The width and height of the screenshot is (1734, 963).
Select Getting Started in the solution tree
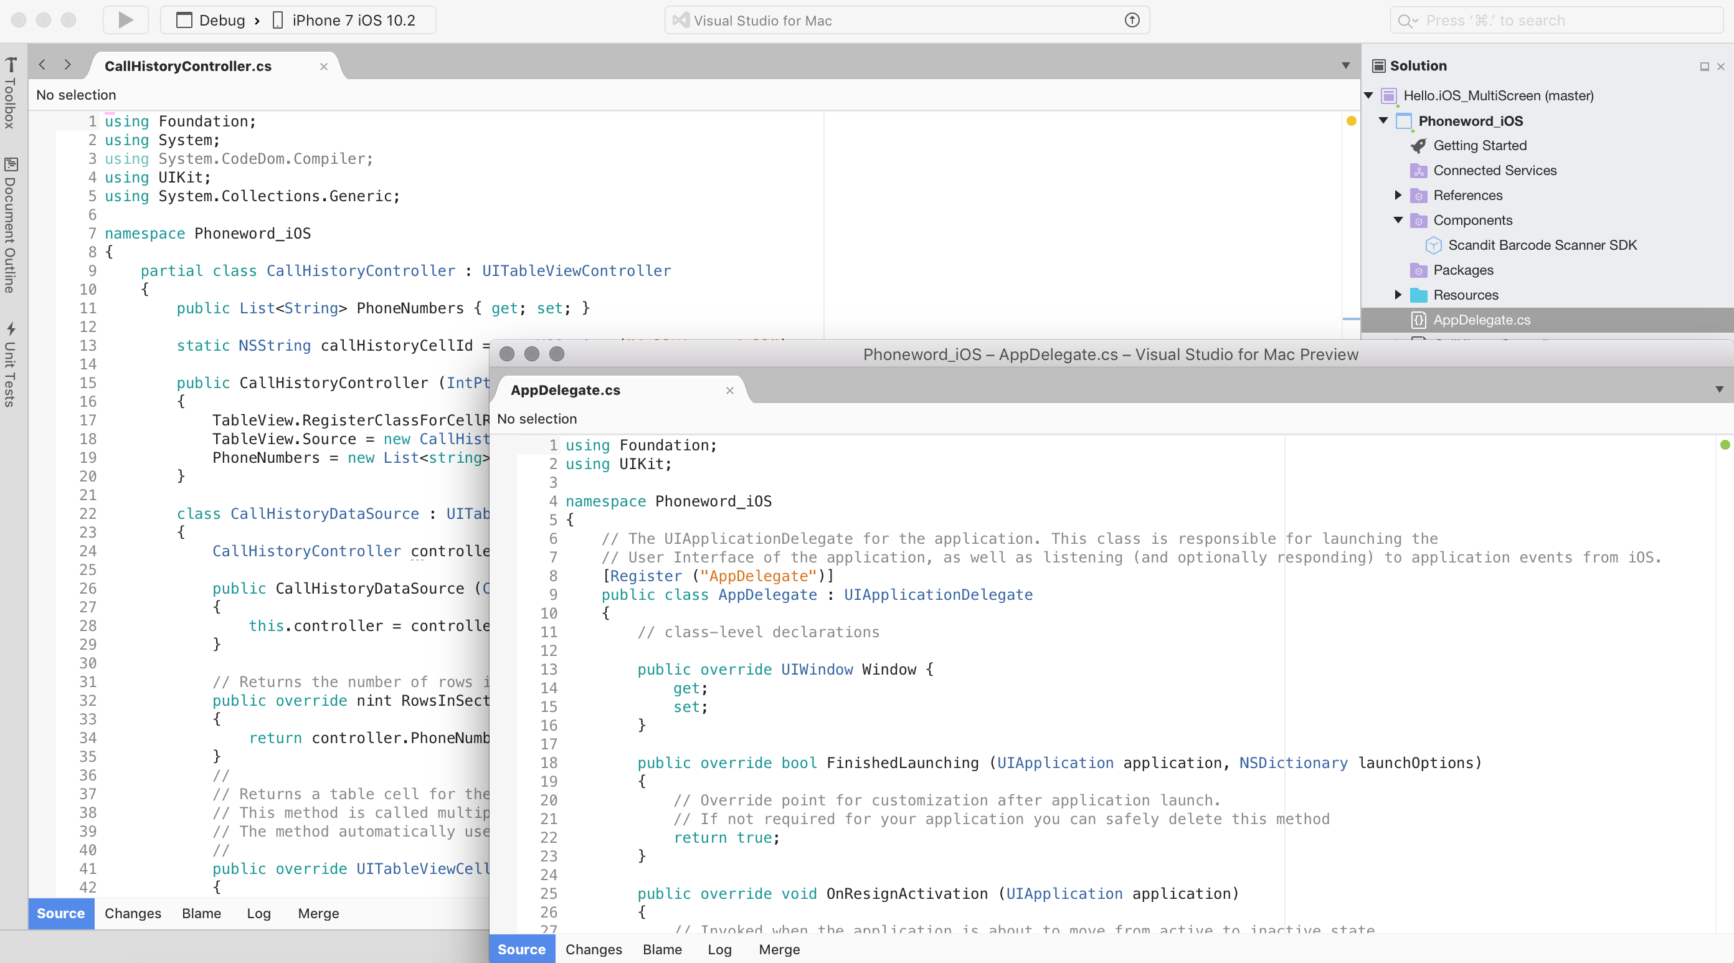point(1479,146)
